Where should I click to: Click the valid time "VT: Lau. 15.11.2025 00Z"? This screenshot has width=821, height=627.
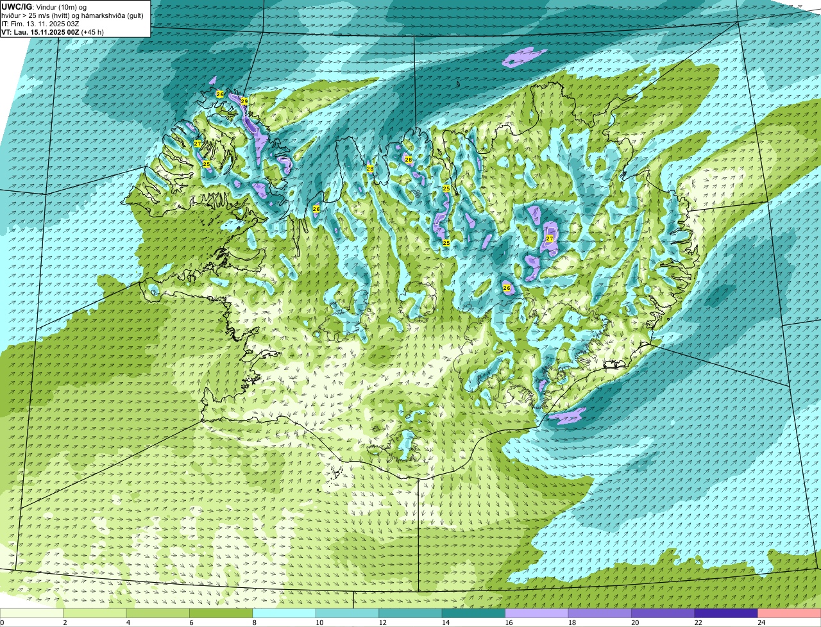40,32
